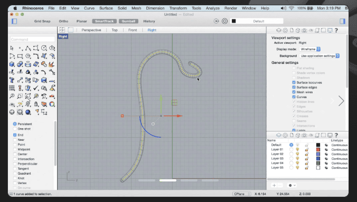
Task: Open the layer gear options dropdown
Action: pyautogui.click(x=292, y=186)
